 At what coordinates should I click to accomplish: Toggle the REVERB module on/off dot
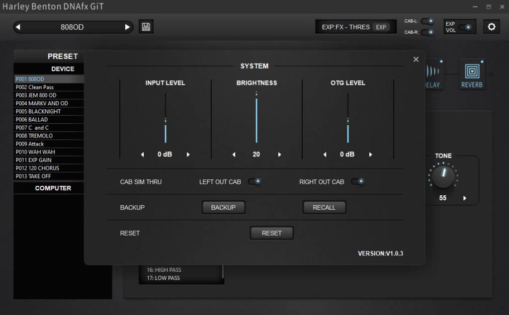tap(482, 61)
